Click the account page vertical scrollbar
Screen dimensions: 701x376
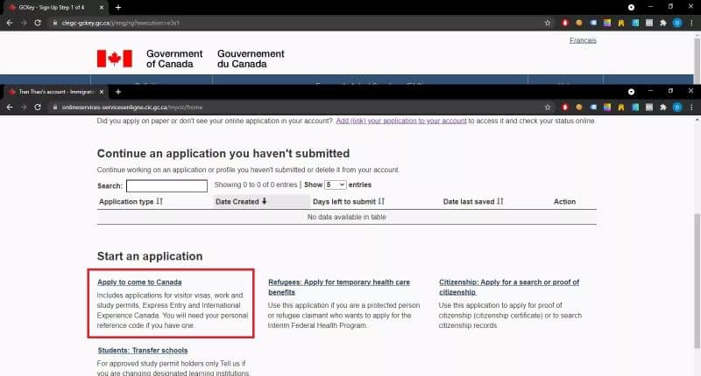tap(697, 281)
